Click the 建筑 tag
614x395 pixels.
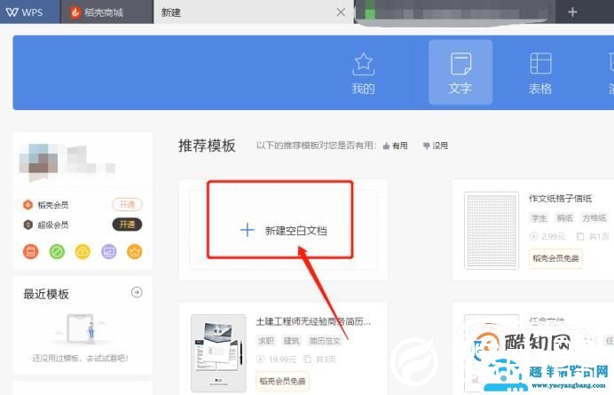click(x=291, y=341)
